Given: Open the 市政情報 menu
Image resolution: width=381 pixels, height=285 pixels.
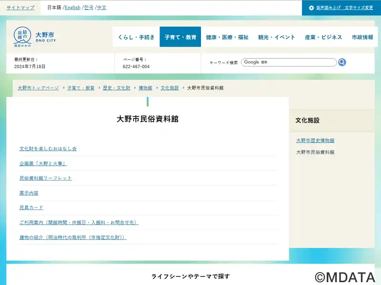Looking at the screenshot, I should (x=362, y=37).
